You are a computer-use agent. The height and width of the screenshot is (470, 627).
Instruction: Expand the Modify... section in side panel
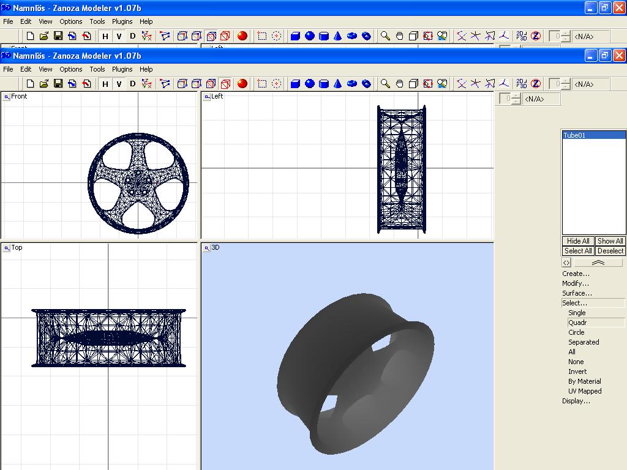click(576, 283)
